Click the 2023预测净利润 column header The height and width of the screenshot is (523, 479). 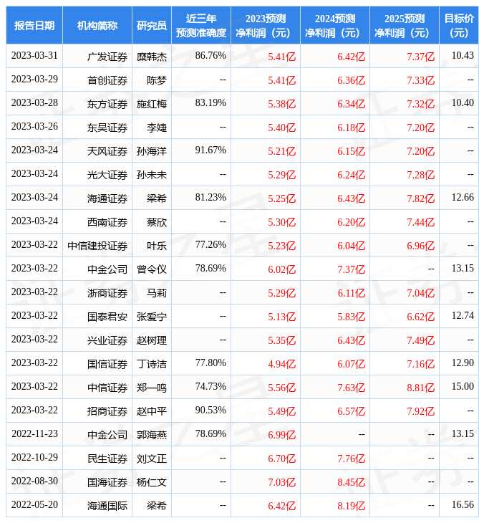(x=266, y=25)
